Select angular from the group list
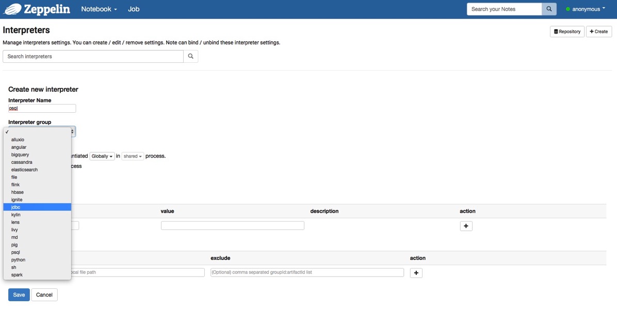The image size is (617, 311). (37, 147)
